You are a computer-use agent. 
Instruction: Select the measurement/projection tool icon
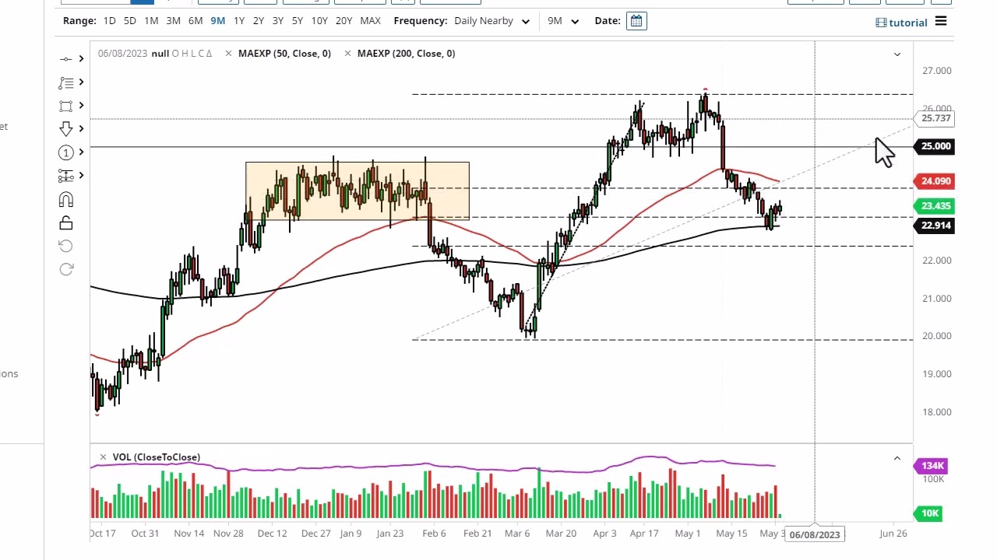click(65, 176)
